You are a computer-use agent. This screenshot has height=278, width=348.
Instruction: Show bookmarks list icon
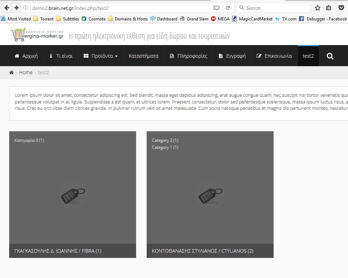click(x=329, y=8)
